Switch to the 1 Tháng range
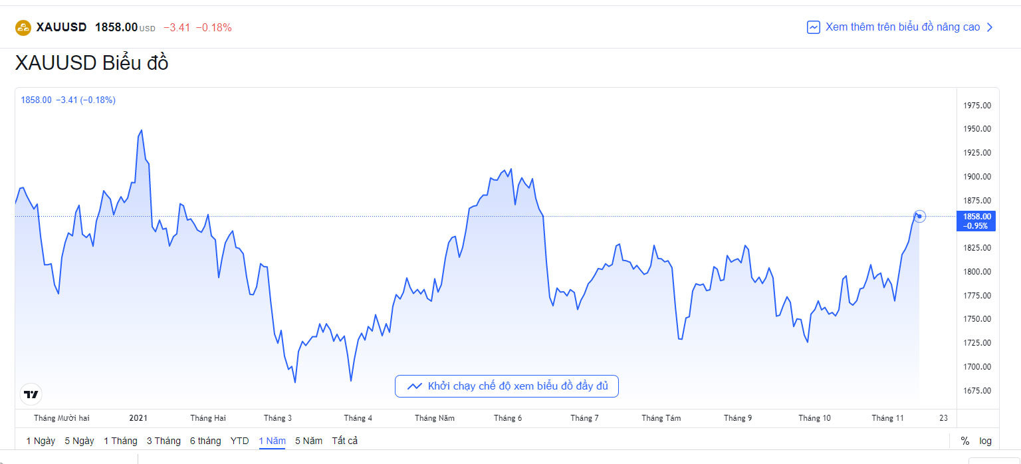 click(x=120, y=441)
